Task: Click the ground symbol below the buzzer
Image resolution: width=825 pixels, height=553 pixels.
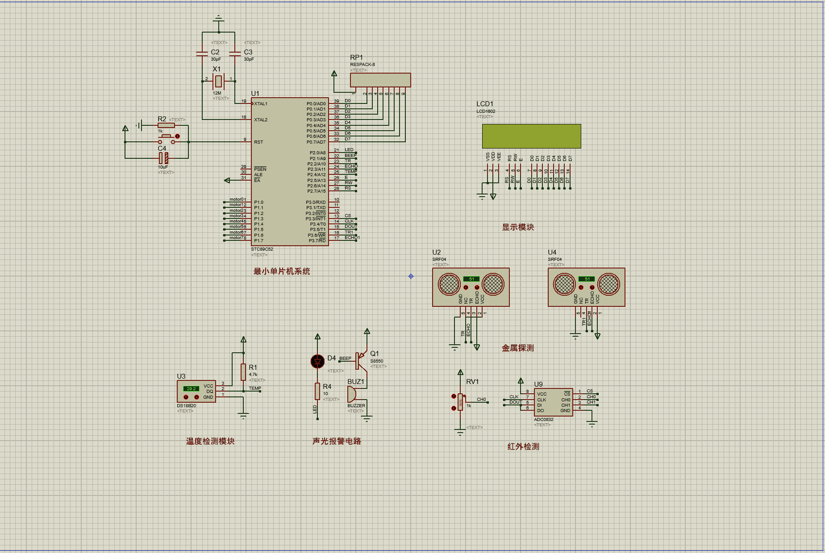Action: pyautogui.click(x=367, y=419)
